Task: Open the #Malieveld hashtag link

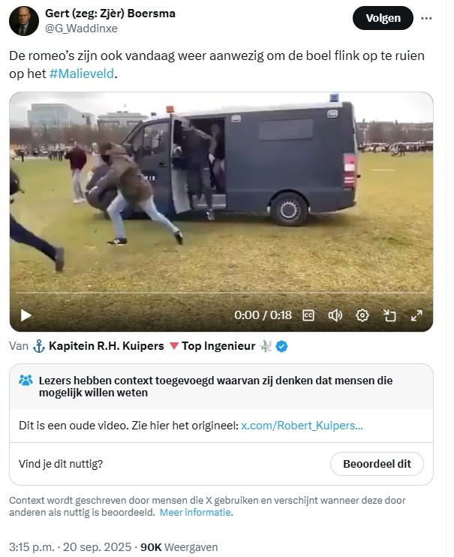Action: point(82,74)
